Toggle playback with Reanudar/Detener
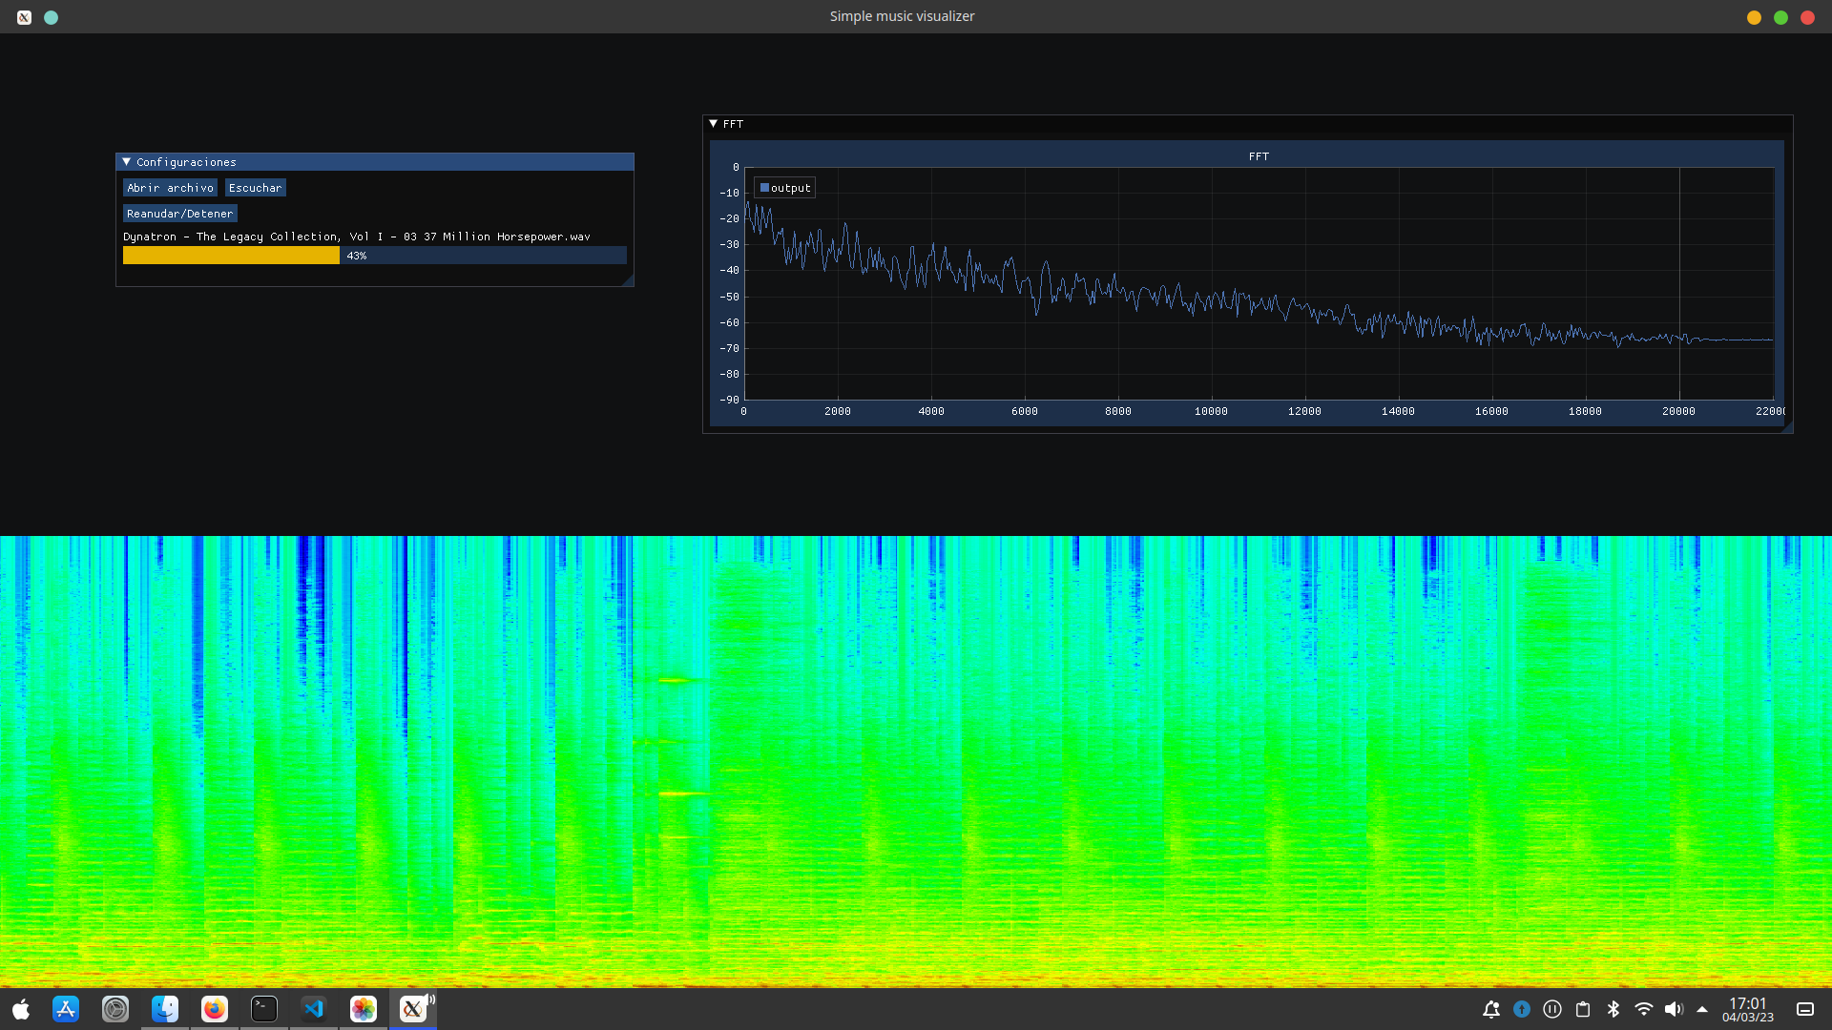 [179, 214]
